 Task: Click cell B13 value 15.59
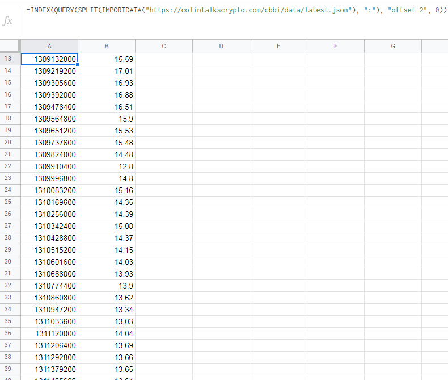107,59
